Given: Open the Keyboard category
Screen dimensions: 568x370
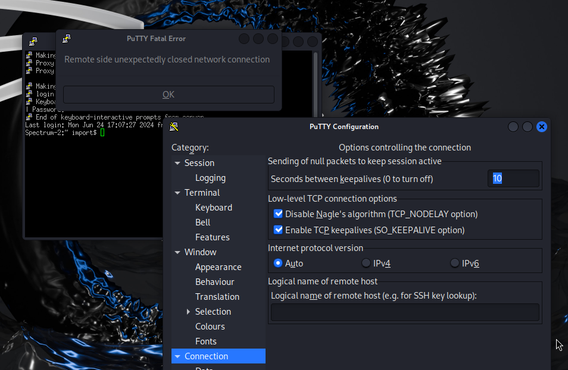Looking at the screenshot, I should click(x=214, y=208).
